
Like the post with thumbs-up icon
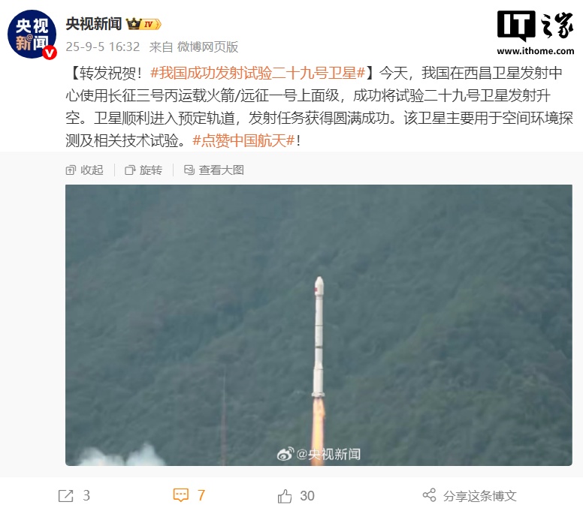click(285, 496)
